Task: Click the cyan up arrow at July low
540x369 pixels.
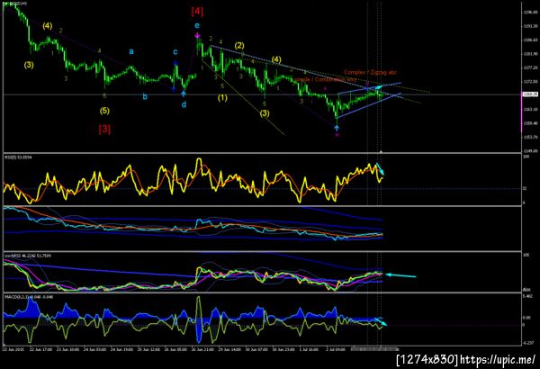Action: click(337, 128)
